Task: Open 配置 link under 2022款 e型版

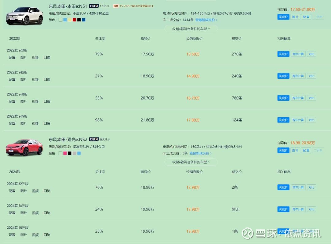Action: 12,58
